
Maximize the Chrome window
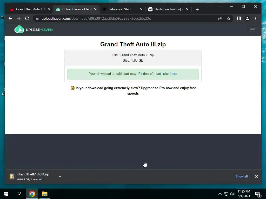(x=243, y=6)
